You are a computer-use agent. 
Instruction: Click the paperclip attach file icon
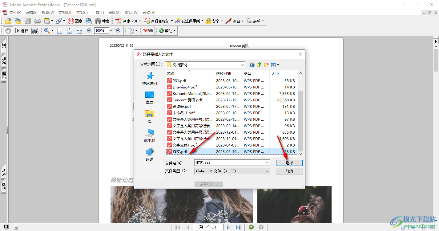(58, 21)
